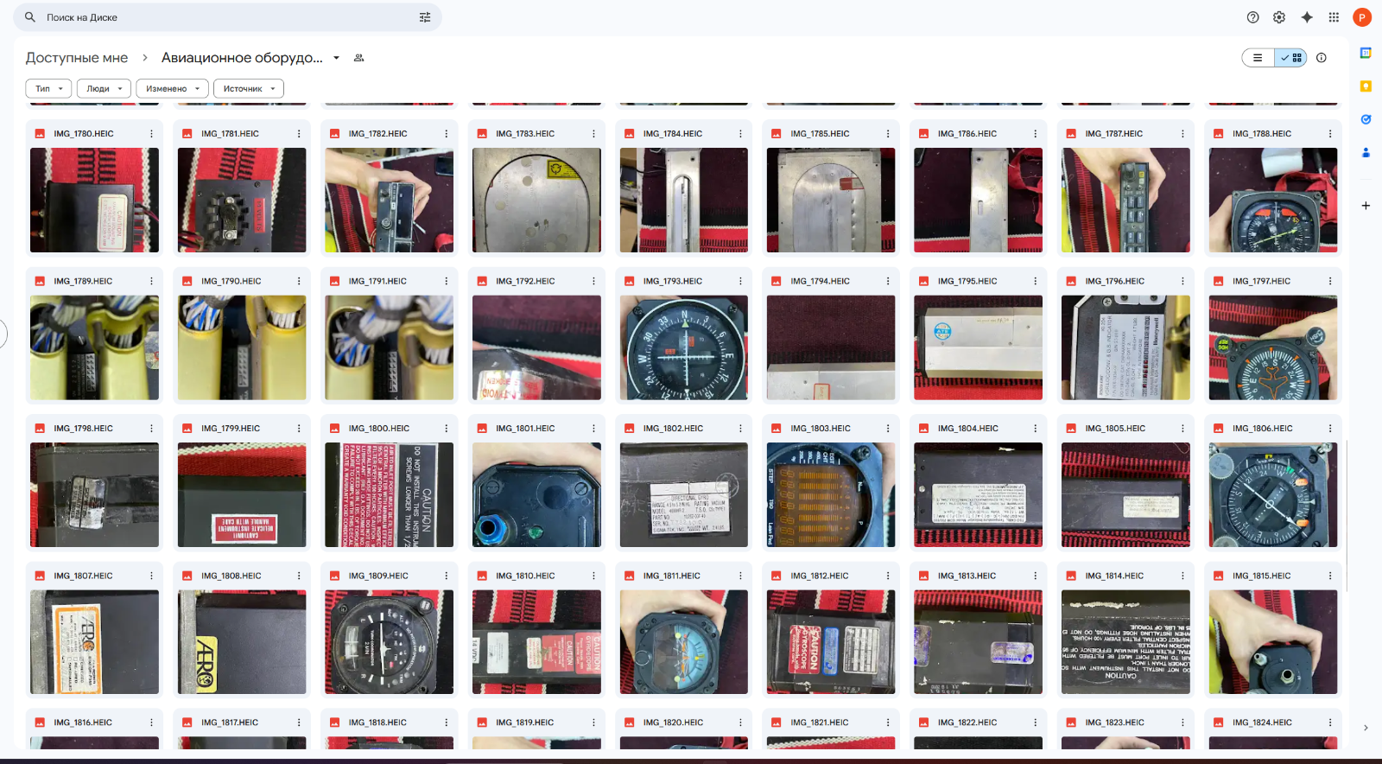The width and height of the screenshot is (1382, 764).
Task: Switch to grid layout view
Action: pos(1291,58)
